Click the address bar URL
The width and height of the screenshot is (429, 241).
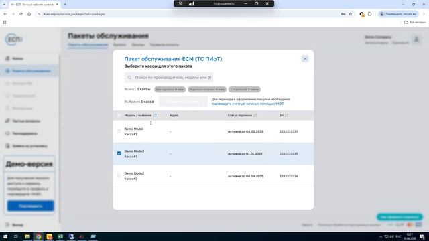tap(74, 14)
